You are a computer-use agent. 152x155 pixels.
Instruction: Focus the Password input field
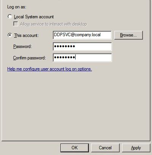[82, 46]
